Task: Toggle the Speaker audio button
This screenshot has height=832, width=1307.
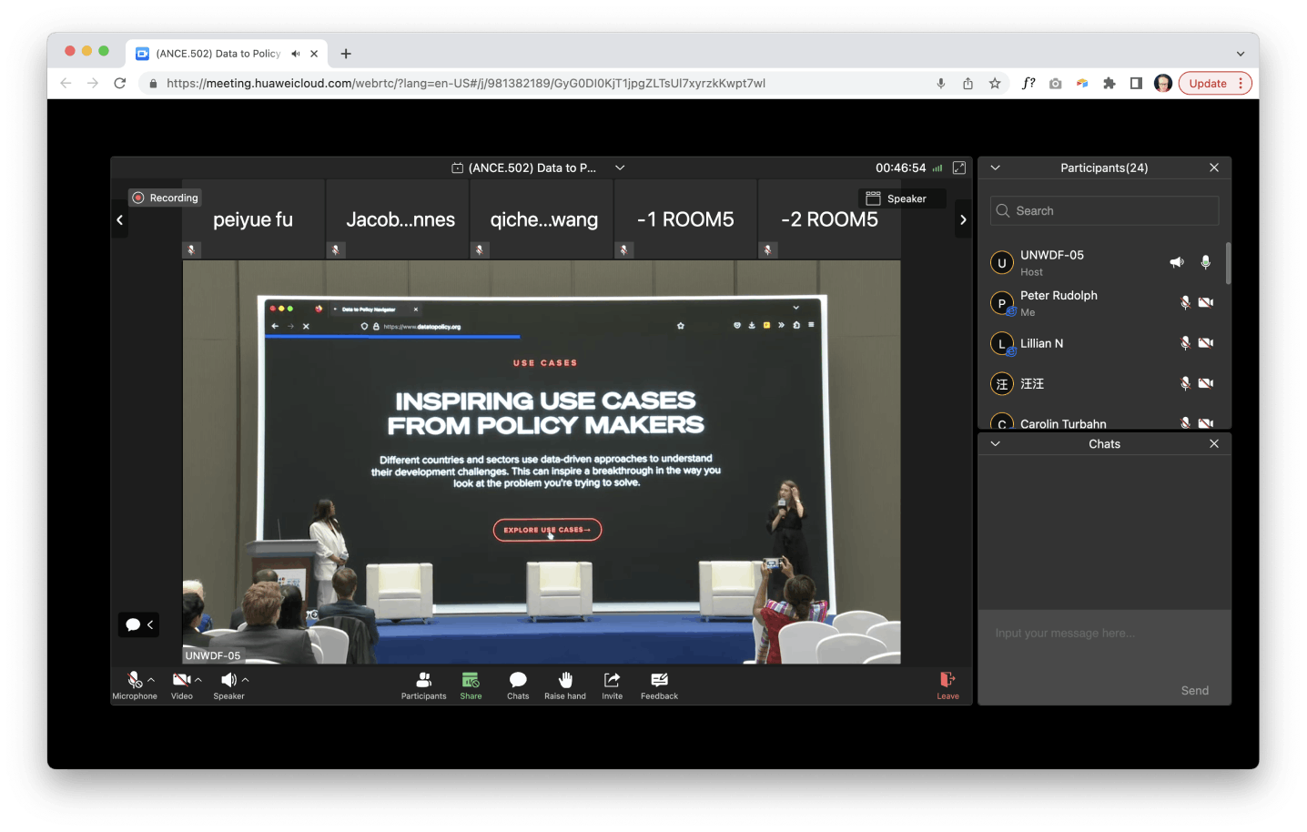Action: 228,680
